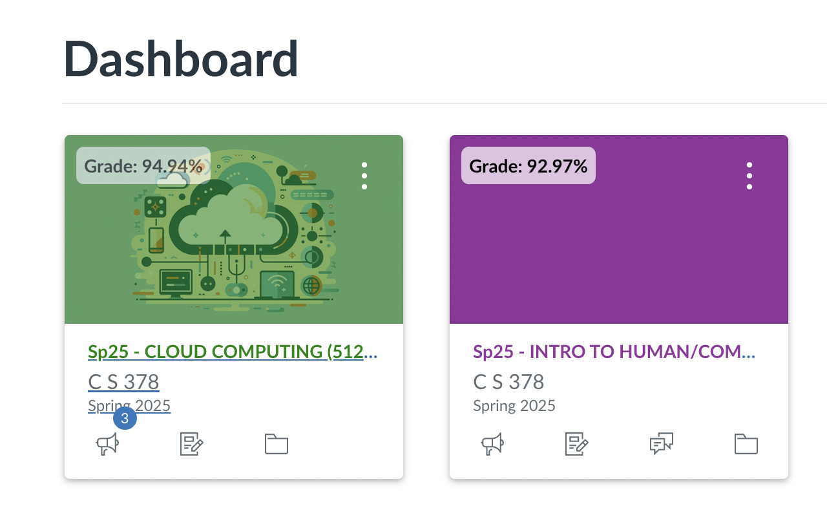Screen dimensions: 827x517
Task: Open the Cloud Computing card options menu
Action: pos(364,175)
